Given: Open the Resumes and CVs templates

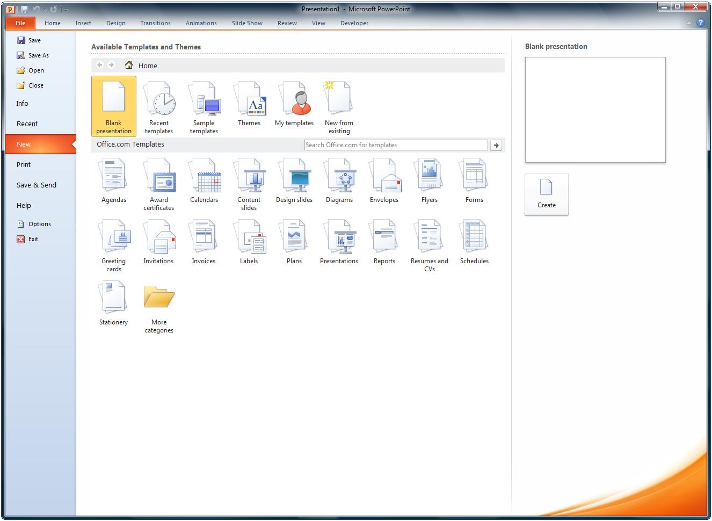Looking at the screenshot, I should coord(428,242).
